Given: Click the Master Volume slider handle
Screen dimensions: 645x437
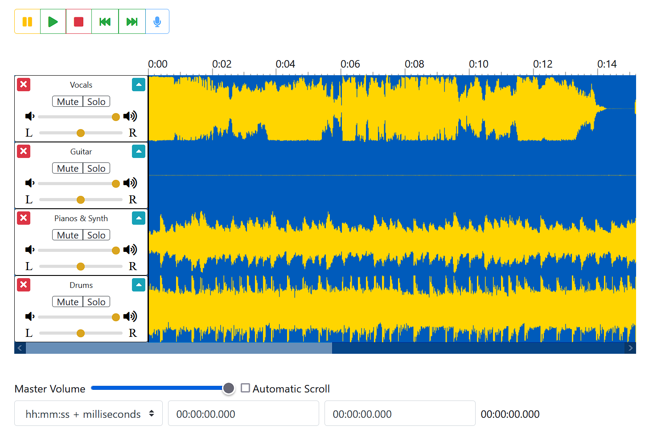Looking at the screenshot, I should tap(229, 388).
